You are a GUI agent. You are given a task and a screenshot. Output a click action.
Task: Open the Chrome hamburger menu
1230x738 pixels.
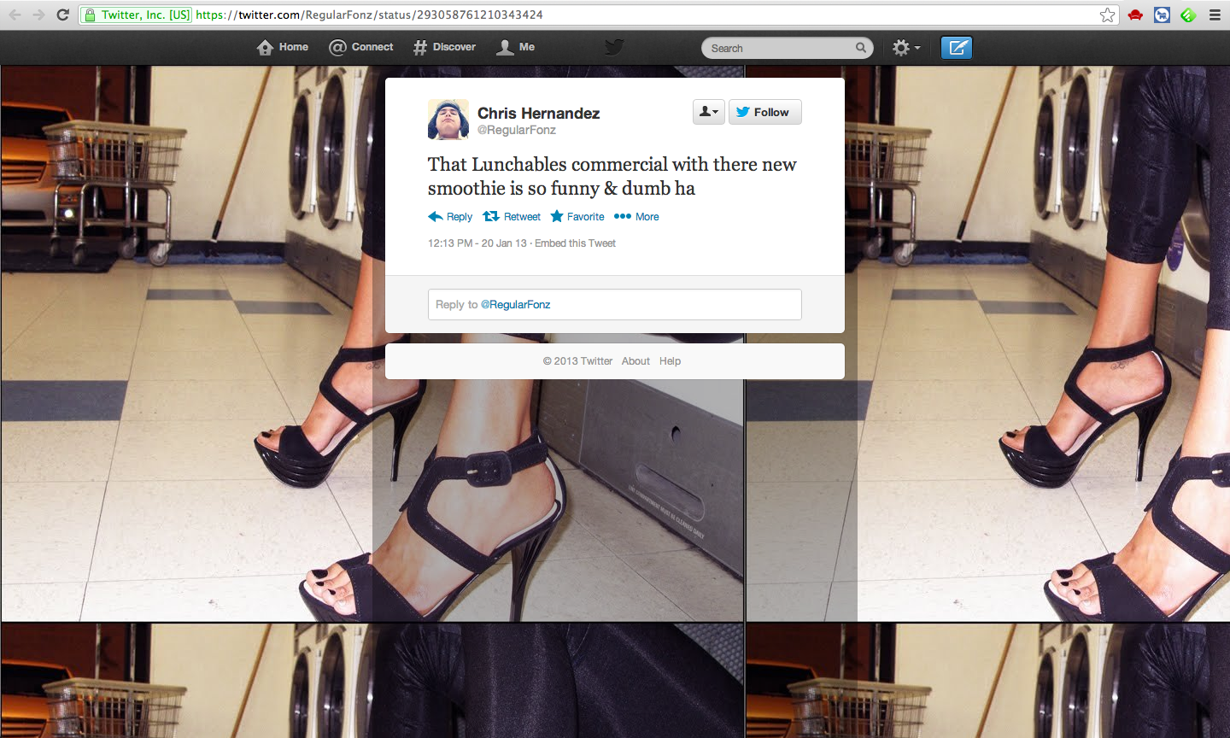pos(1215,15)
